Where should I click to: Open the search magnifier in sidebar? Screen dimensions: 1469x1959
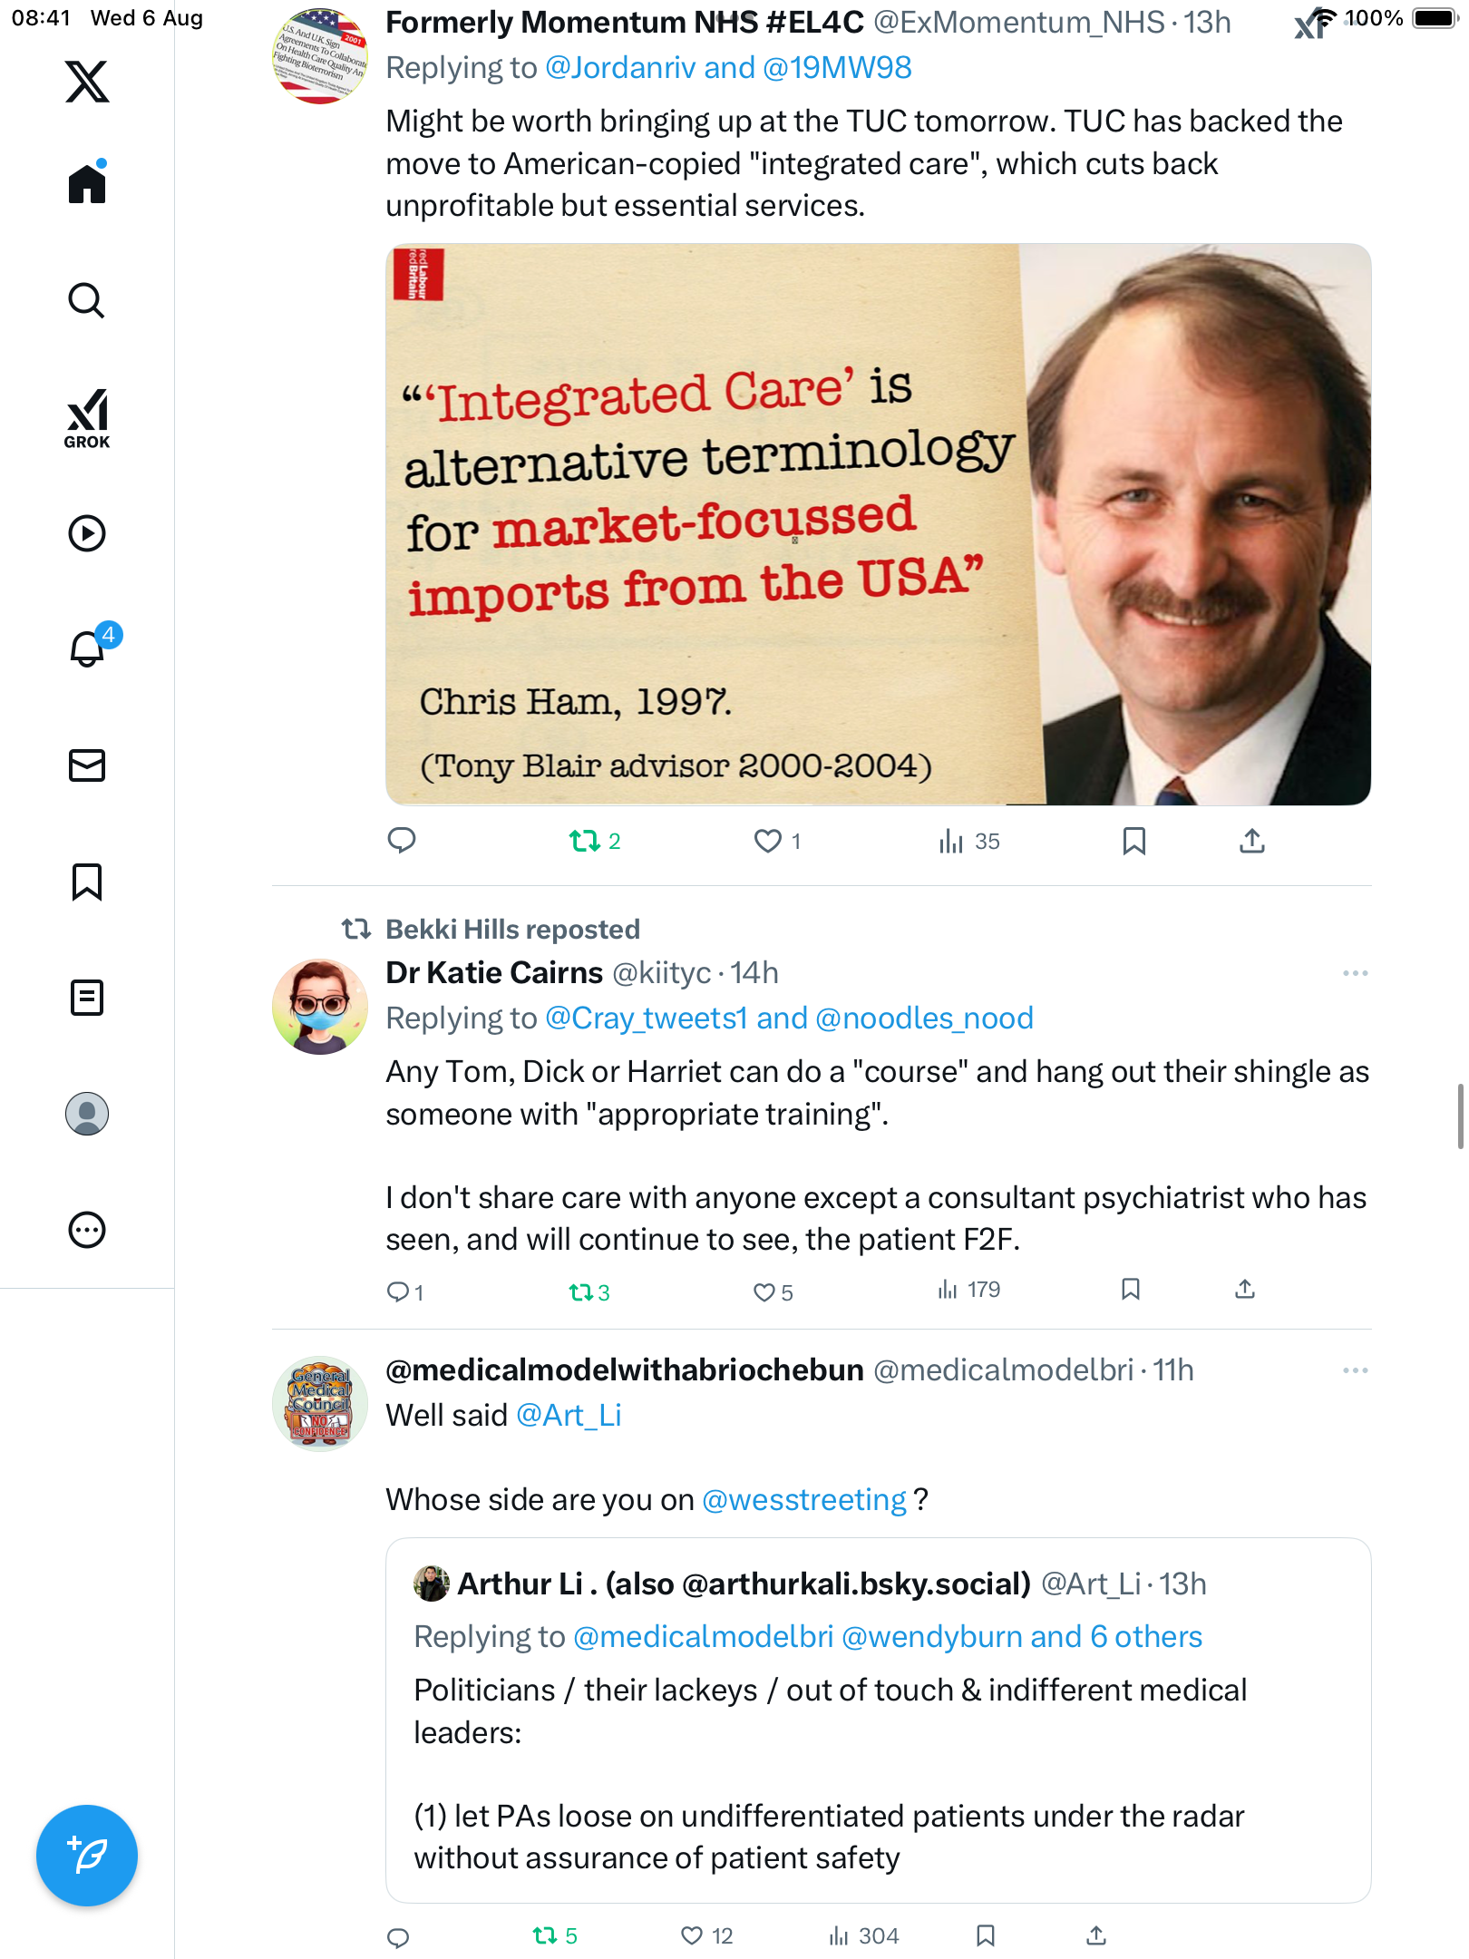[87, 300]
